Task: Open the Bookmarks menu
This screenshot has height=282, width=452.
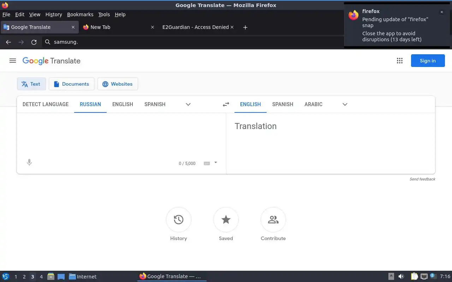Action: click(80, 14)
